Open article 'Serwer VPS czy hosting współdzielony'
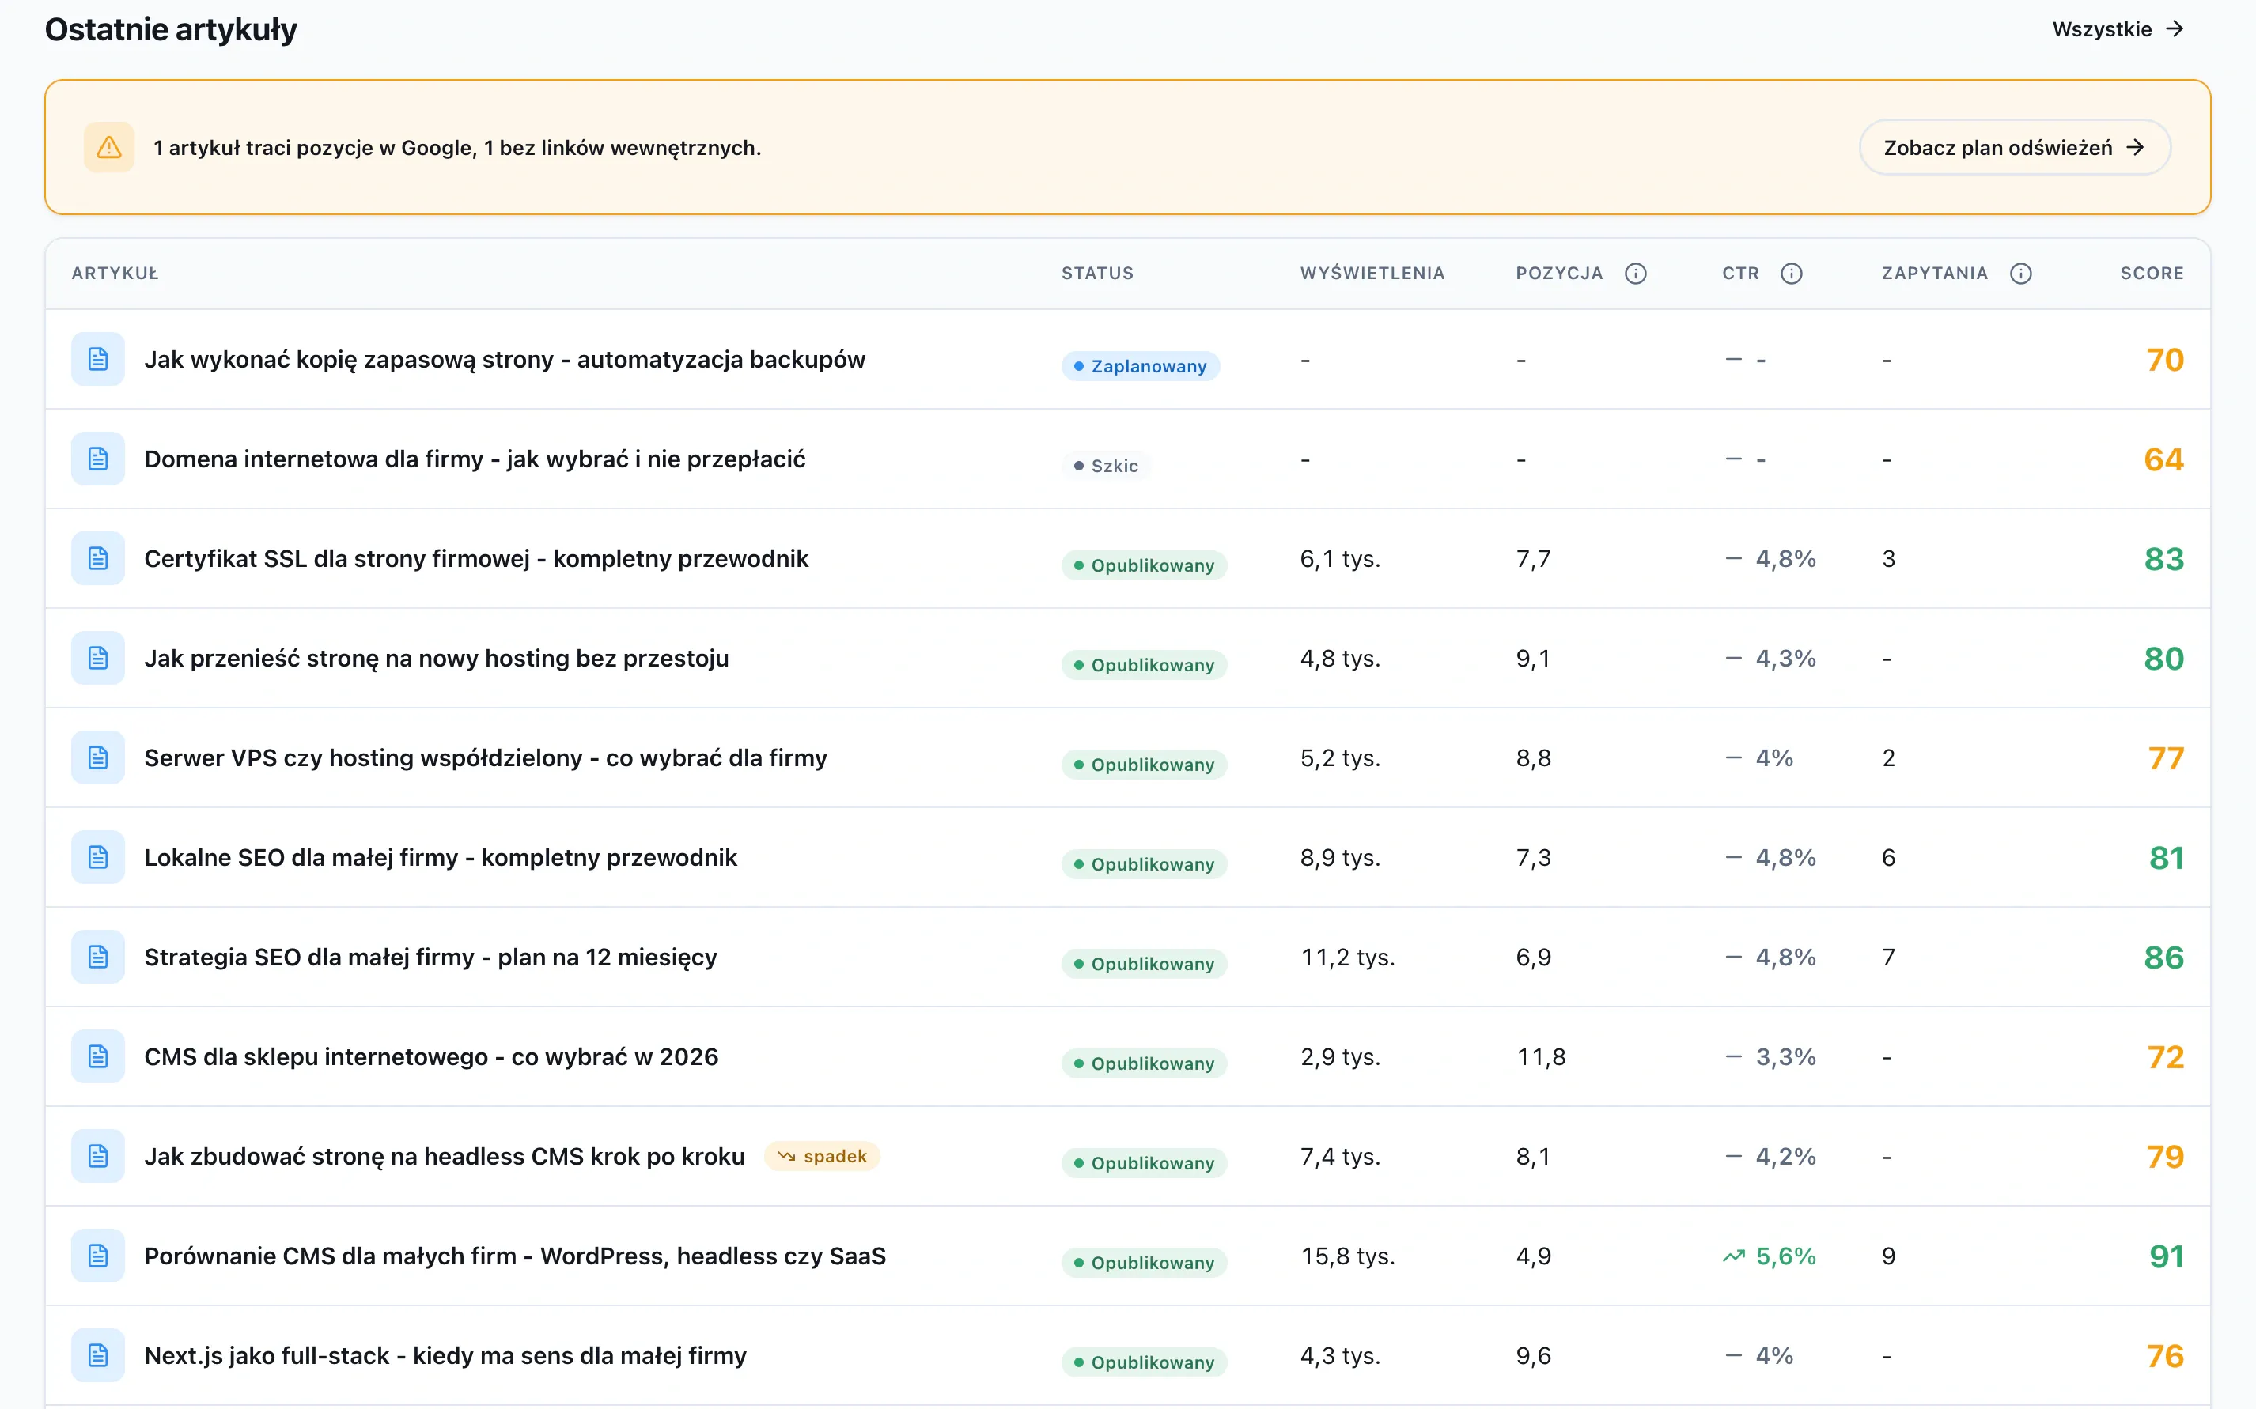 click(486, 758)
